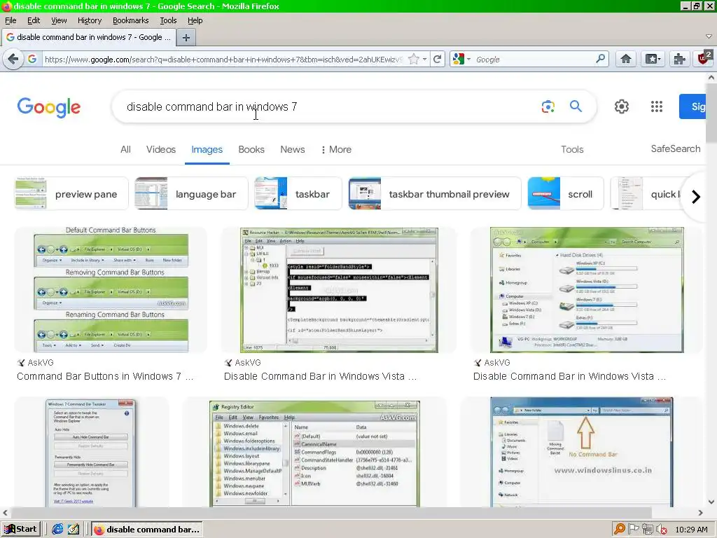Click the quick launch notepad icon
The height and width of the screenshot is (538, 717).
pyautogui.click(x=73, y=529)
